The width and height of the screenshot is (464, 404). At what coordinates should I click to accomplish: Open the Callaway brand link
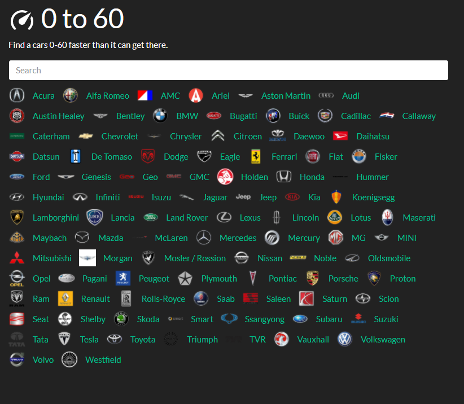click(419, 116)
